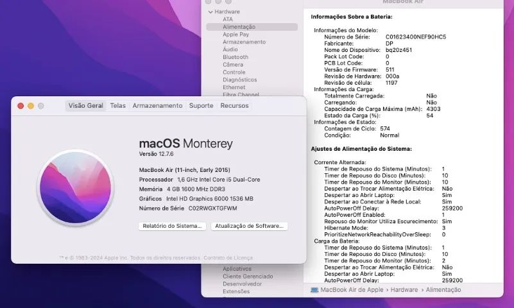Screen dimensions: 514x308
Task: Click charge state value 54
Action: point(430,116)
